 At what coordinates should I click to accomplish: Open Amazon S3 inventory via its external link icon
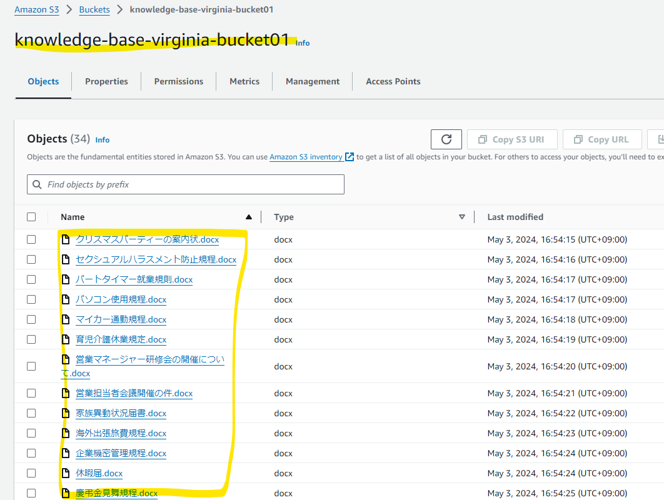tap(348, 157)
